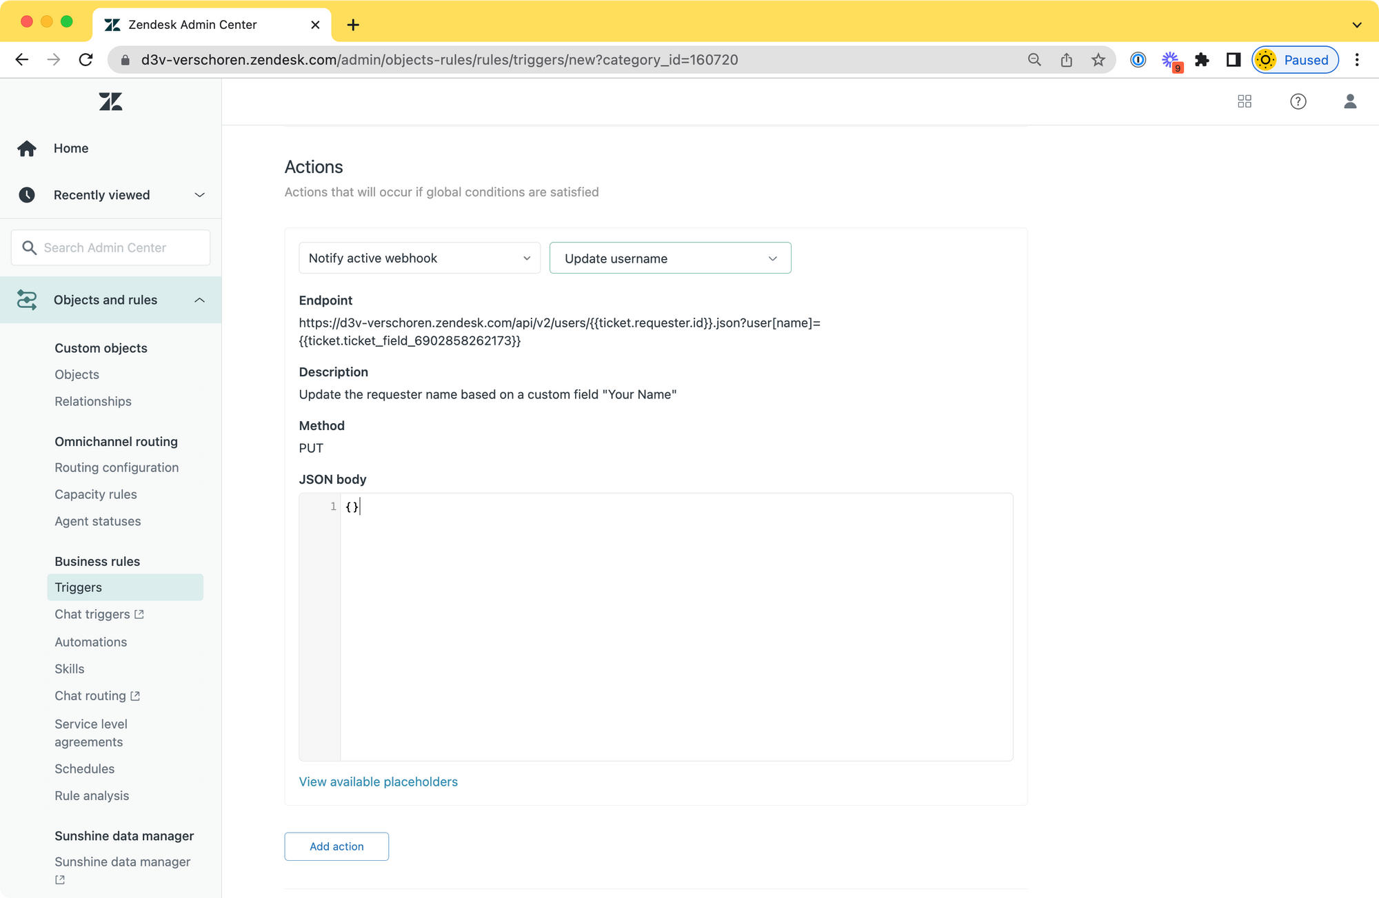Image resolution: width=1379 pixels, height=898 pixels.
Task: Open the browser extensions puzzle icon
Action: pyautogui.click(x=1202, y=60)
